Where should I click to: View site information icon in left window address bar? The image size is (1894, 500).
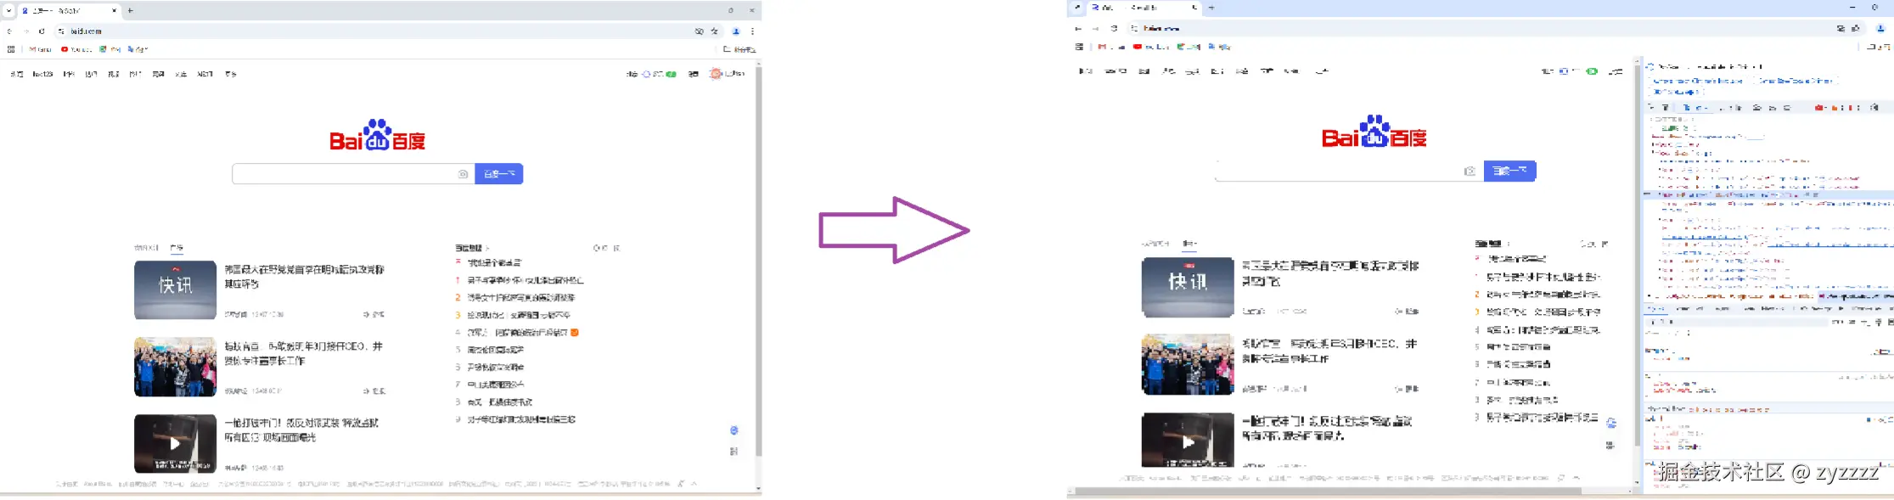[62, 31]
